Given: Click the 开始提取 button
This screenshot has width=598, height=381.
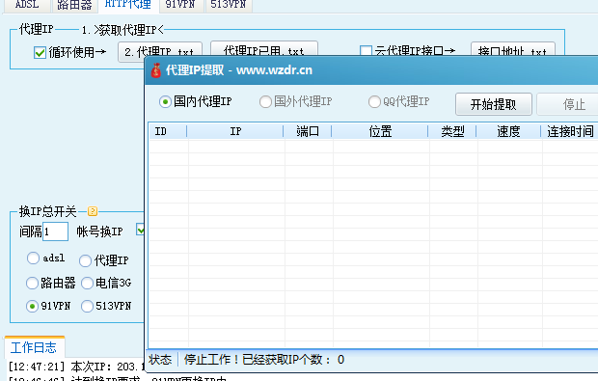Looking at the screenshot, I should tap(494, 104).
